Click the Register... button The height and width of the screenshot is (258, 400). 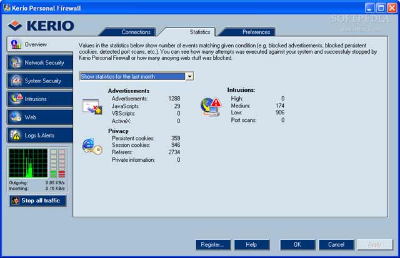(213, 245)
